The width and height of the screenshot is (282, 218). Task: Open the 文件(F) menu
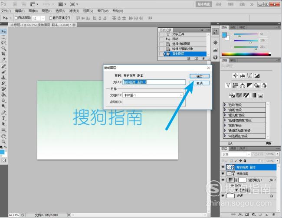pos(6,11)
